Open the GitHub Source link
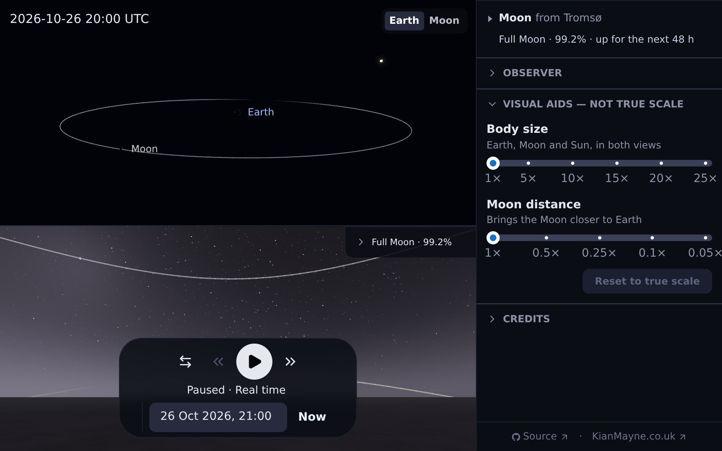This screenshot has width=722, height=451. [x=540, y=436]
